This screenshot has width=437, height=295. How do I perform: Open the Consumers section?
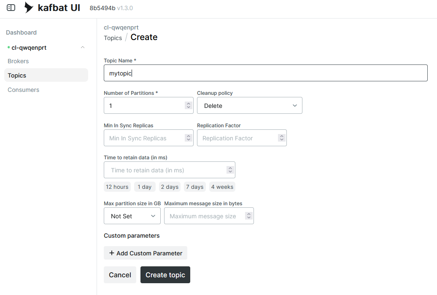click(x=23, y=89)
